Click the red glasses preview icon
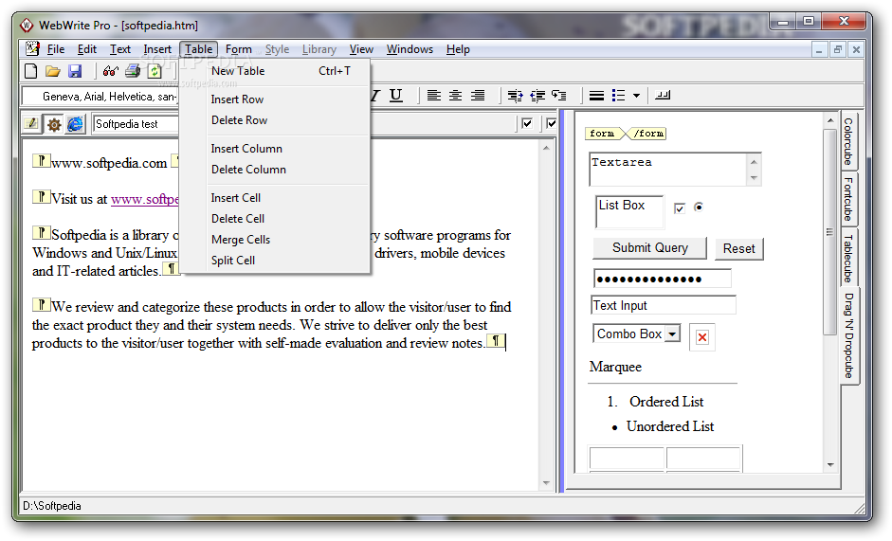The width and height of the screenshot is (892, 541). 110,71
